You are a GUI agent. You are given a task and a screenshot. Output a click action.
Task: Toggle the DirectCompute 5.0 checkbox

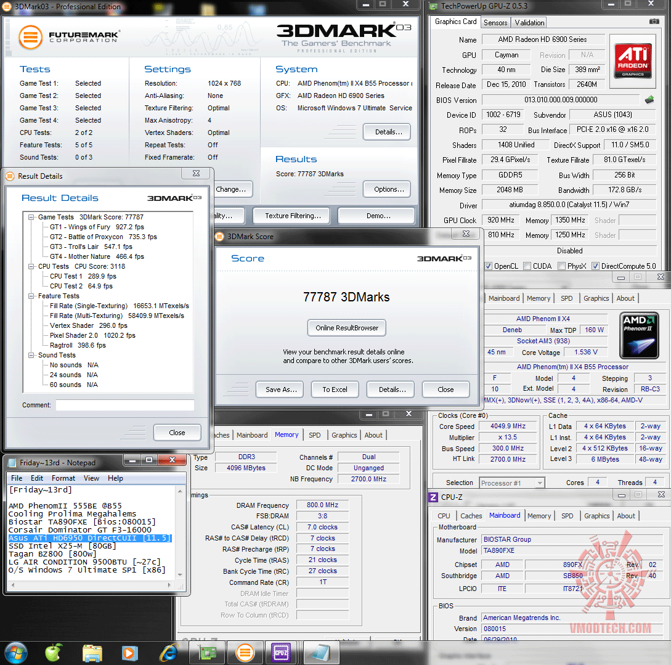[x=595, y=266]
